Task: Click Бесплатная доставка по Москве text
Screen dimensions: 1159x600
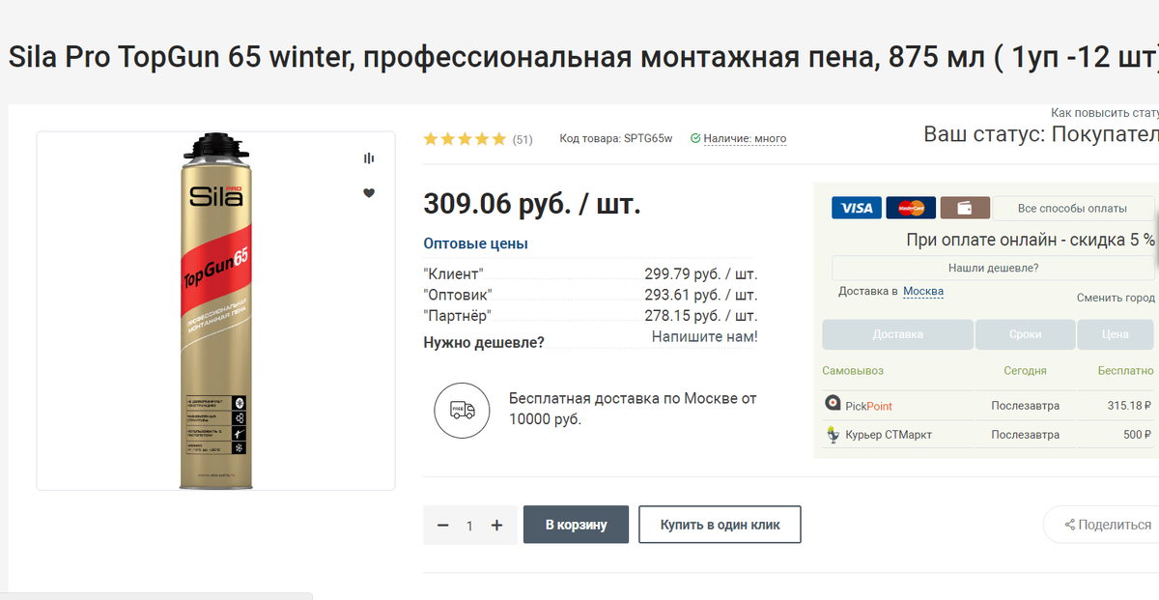Action: [x=633, y=409]
